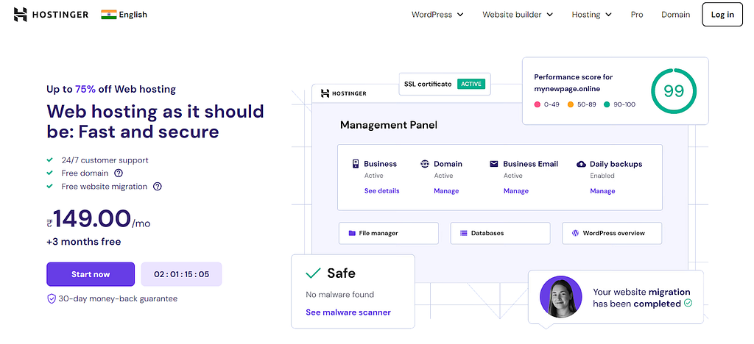The height and width of the screenshot is (344, 754).
Task: Click the mynewpage.online performance score text
Action: click(x=573, y=82)
